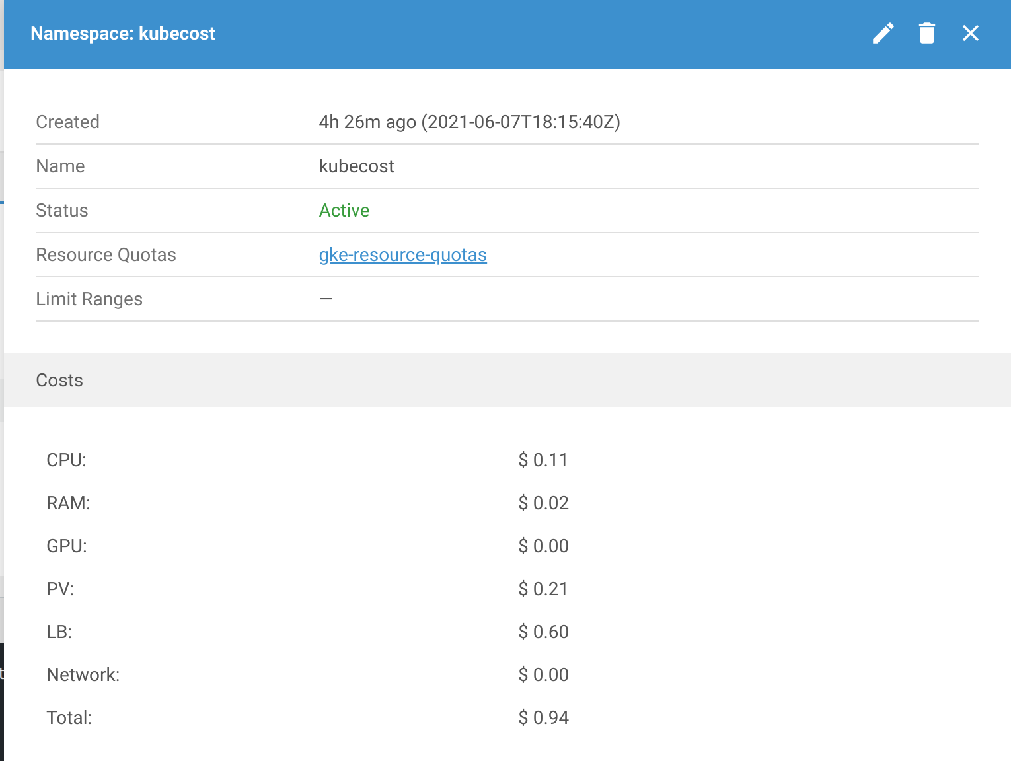
Task: Click the GPU: label
Action: (67, 546)
